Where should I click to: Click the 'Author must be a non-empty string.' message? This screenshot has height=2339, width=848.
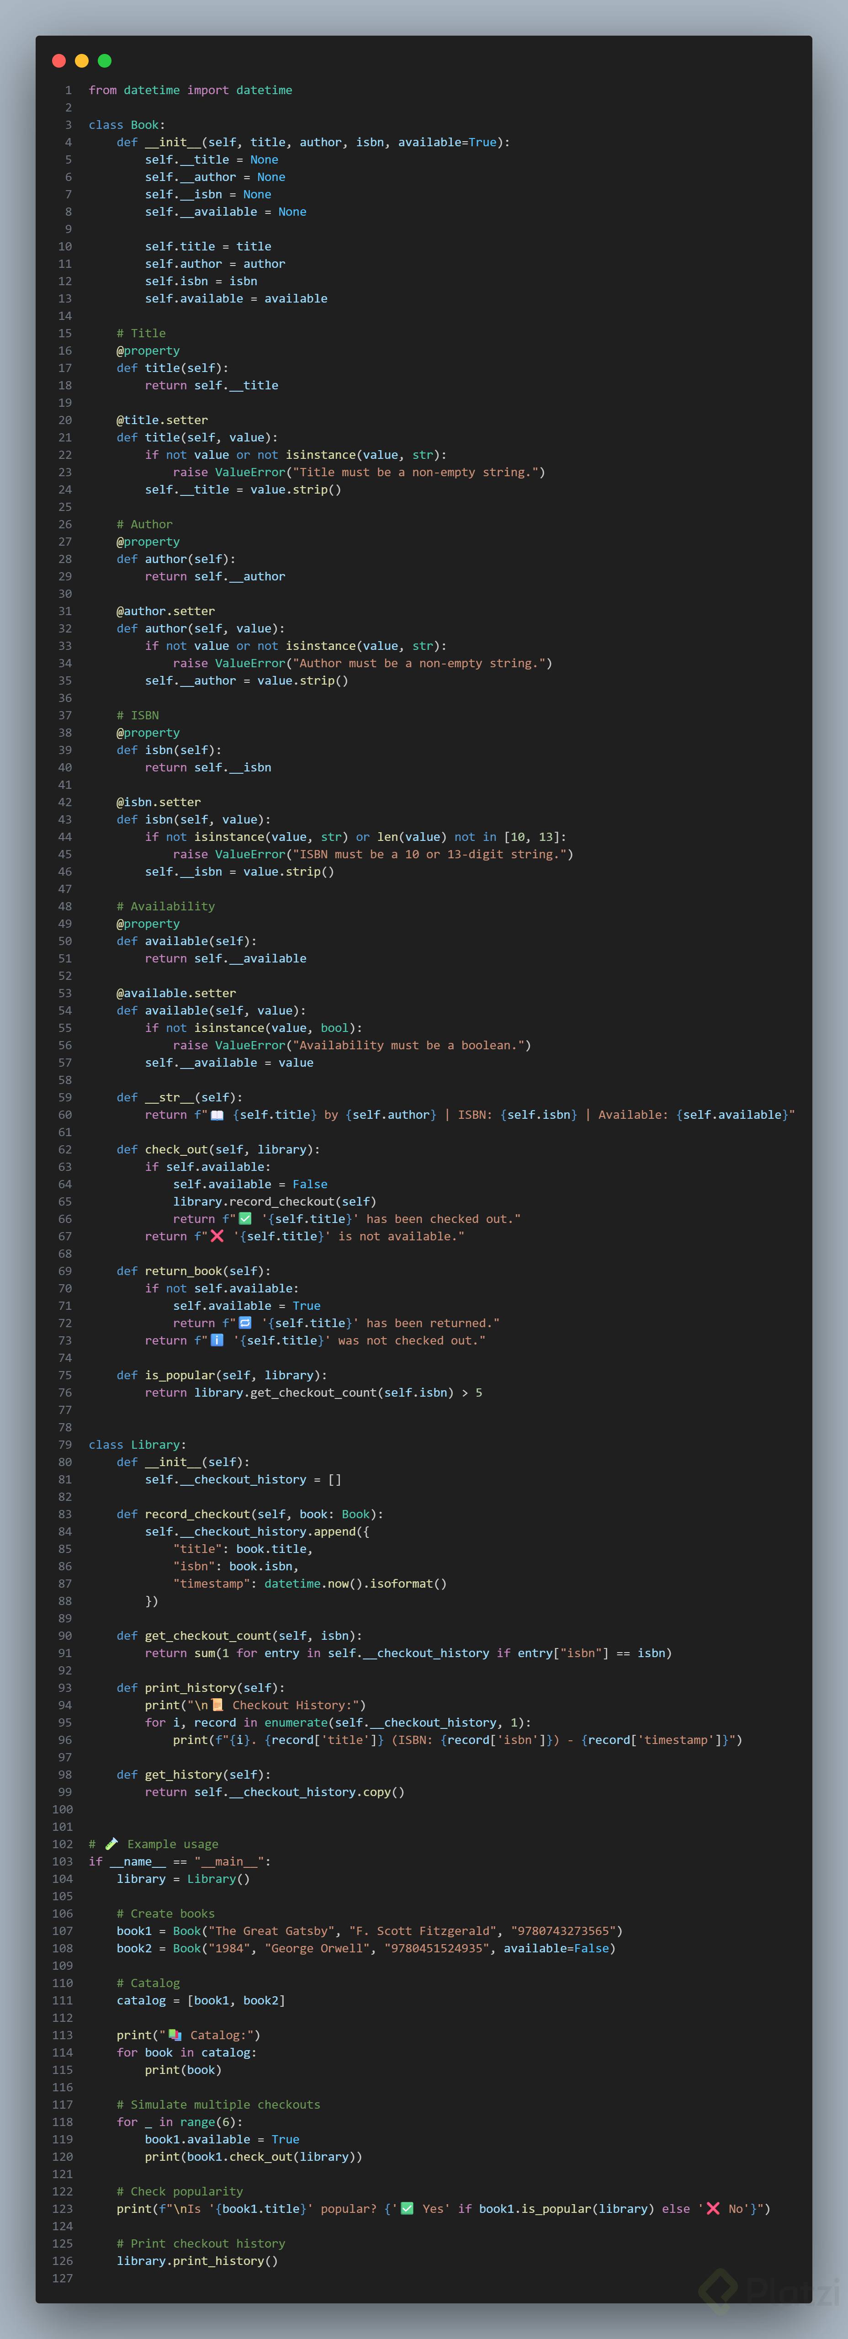tap(419, 664)
